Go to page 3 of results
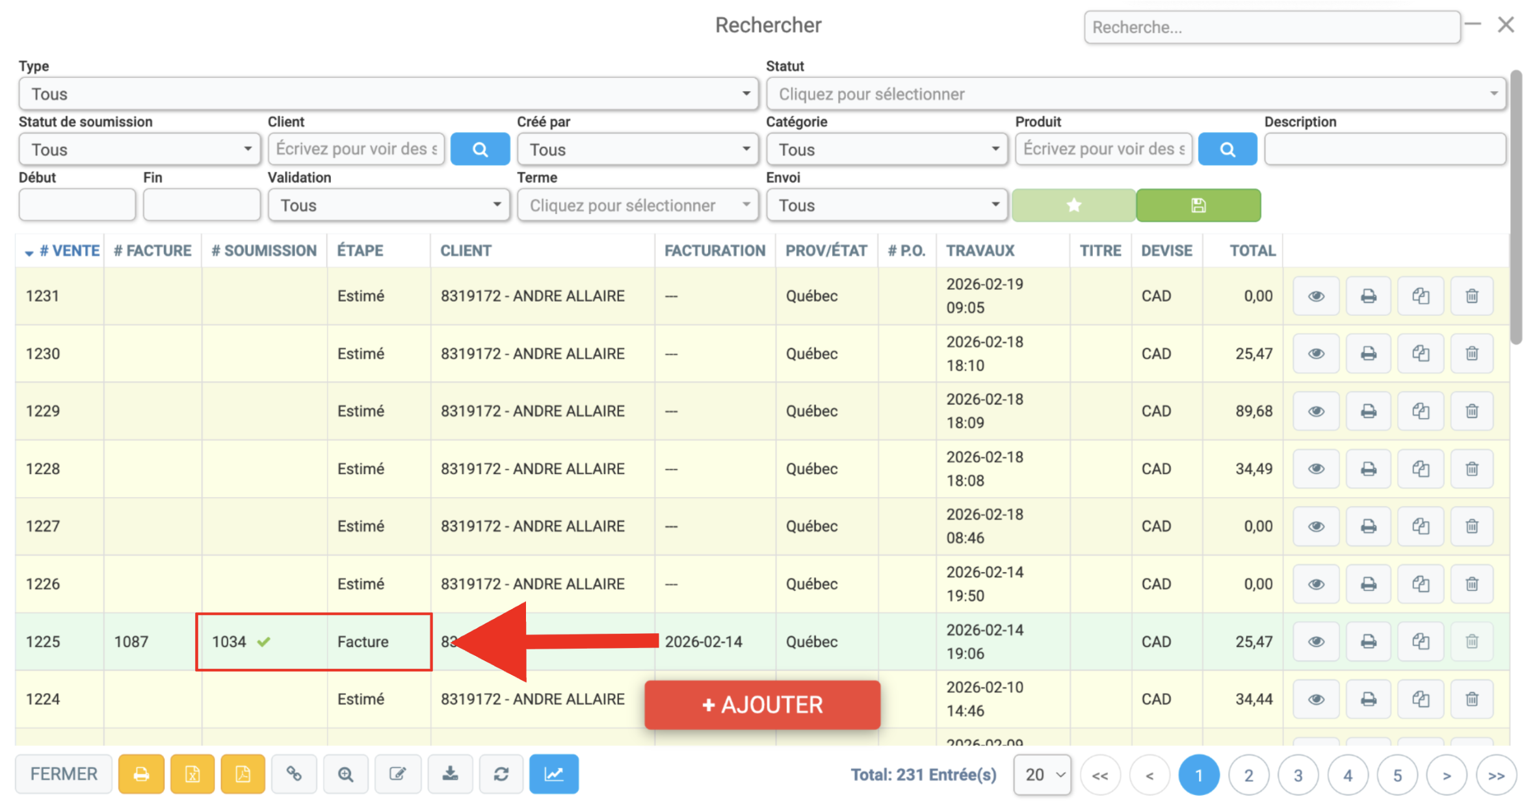1524x810 pixels. pyautogui.click(x=1298, y=775)
